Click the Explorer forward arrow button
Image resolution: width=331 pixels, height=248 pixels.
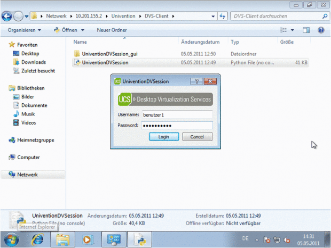pos(18,16)
